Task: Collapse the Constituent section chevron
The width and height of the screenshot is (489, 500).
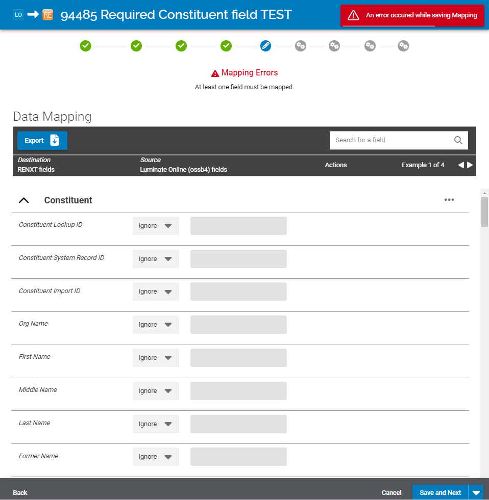Action: coord(24,200)
